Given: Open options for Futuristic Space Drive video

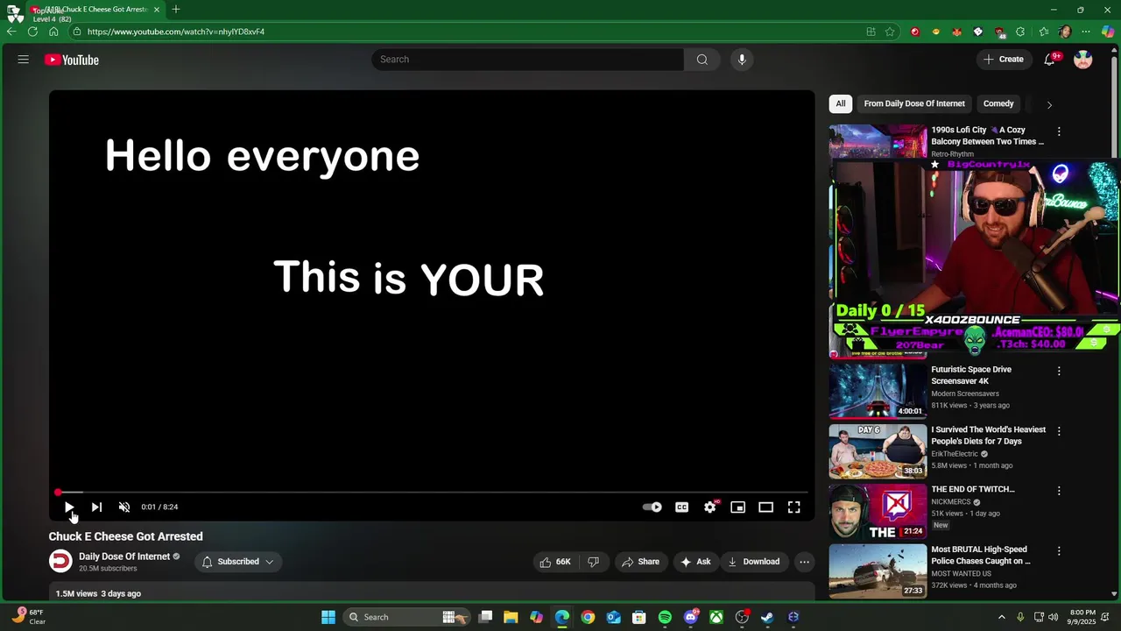Looking at the screenshot, I should coord(1059,371).
